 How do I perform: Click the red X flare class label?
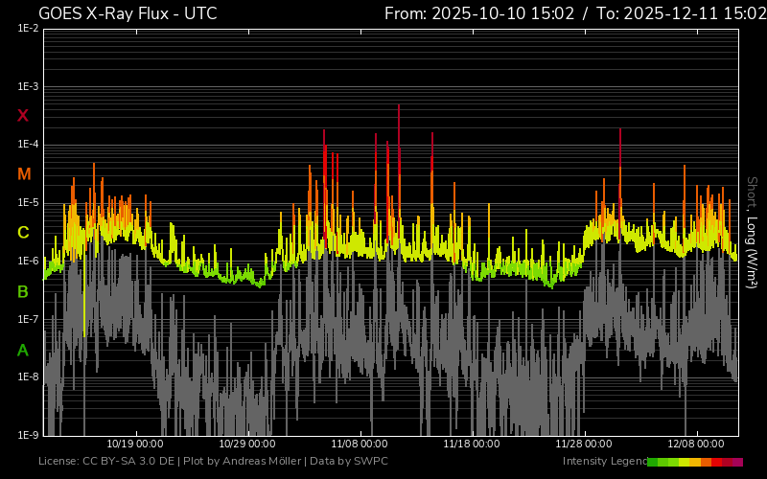[23, 116]
